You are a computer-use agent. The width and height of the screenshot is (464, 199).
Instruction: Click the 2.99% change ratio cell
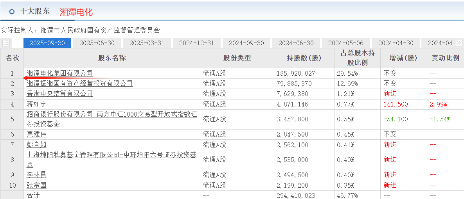pos(438,104)
